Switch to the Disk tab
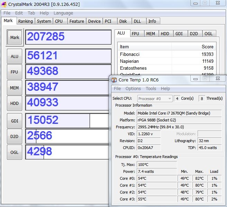 (x=124, y=21)
